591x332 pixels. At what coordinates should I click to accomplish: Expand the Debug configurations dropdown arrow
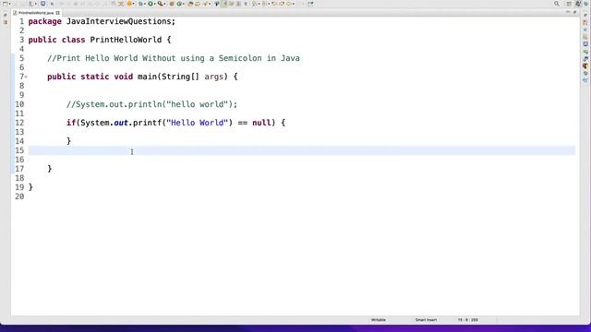pyautogui.click(x=145, y=4)
